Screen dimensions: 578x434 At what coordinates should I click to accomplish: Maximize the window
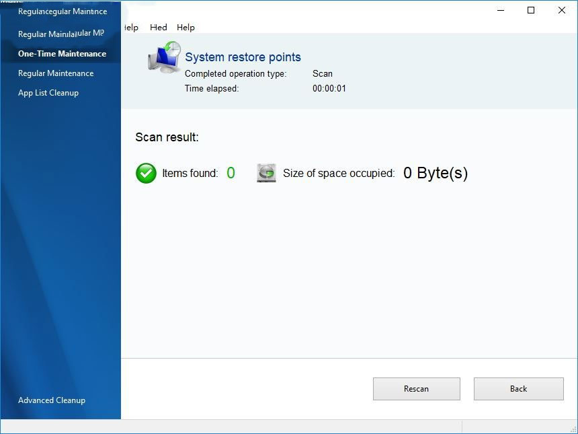531,10
